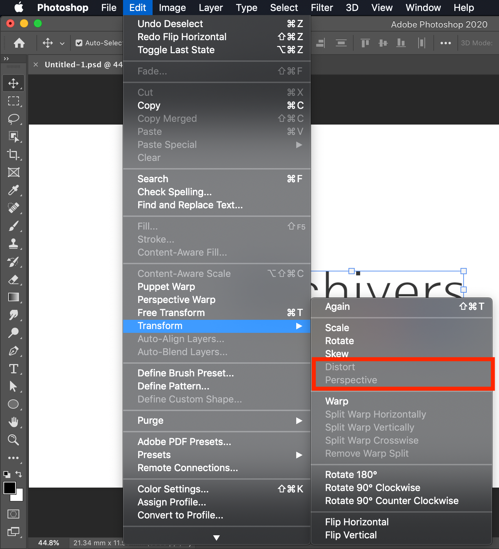
Task: Select the Pen tool
Action: (x=13, y=351)
